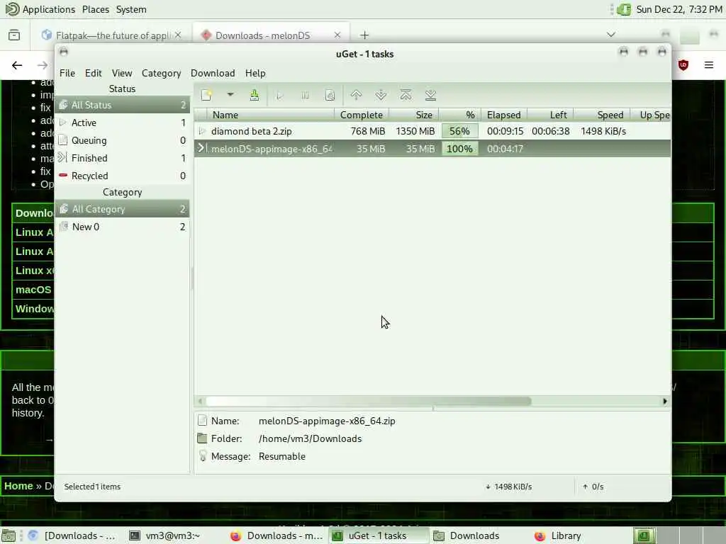Sort by the Speed column header

603,115
